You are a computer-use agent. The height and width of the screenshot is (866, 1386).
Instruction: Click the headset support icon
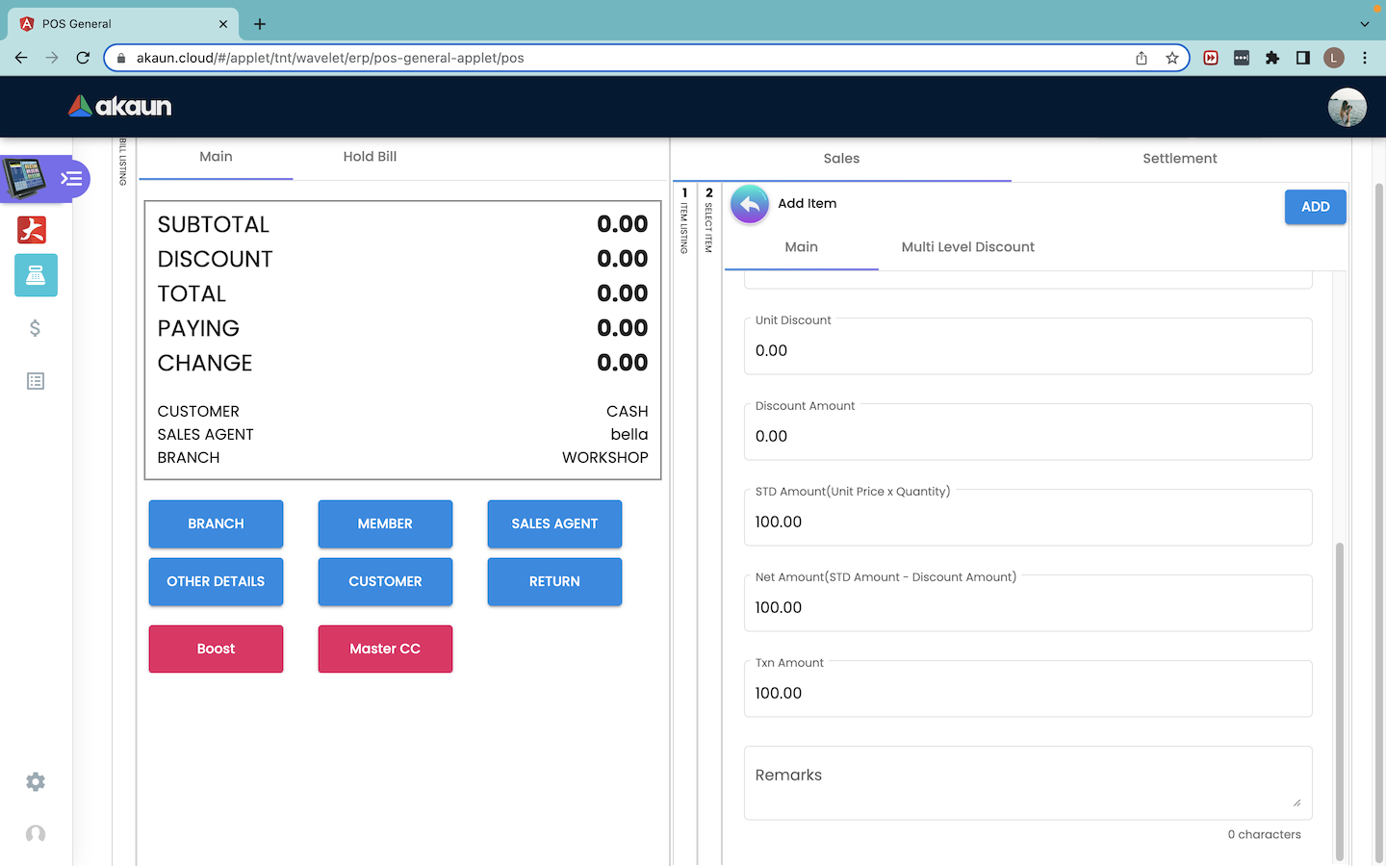(x=36, y=834)
